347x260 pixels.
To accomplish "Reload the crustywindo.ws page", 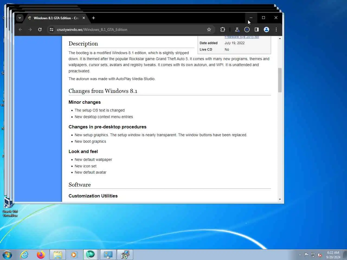I will point(40,30).
